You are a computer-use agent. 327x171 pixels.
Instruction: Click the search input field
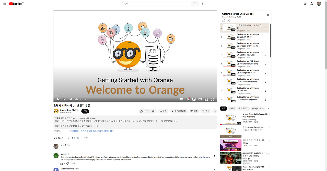(156, 4)
